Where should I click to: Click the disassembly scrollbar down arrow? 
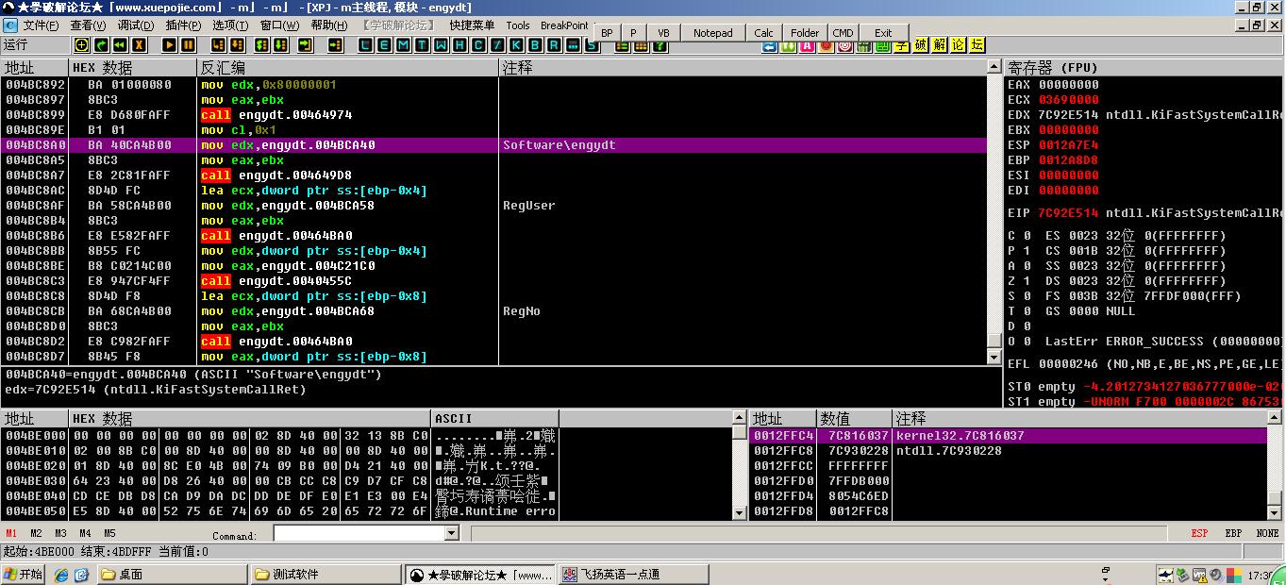(x=994, y=357)
